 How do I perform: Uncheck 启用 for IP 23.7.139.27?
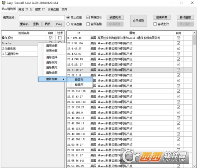178,70
